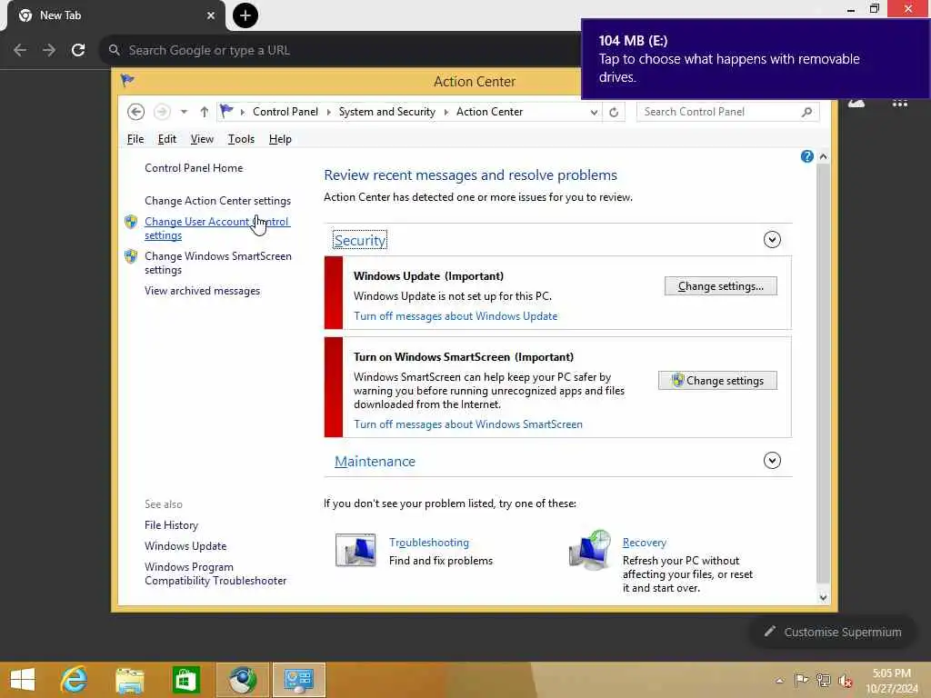931x698 pixels.
Task: Expand address bar history dropdown
Action: [x=594, y=112]
